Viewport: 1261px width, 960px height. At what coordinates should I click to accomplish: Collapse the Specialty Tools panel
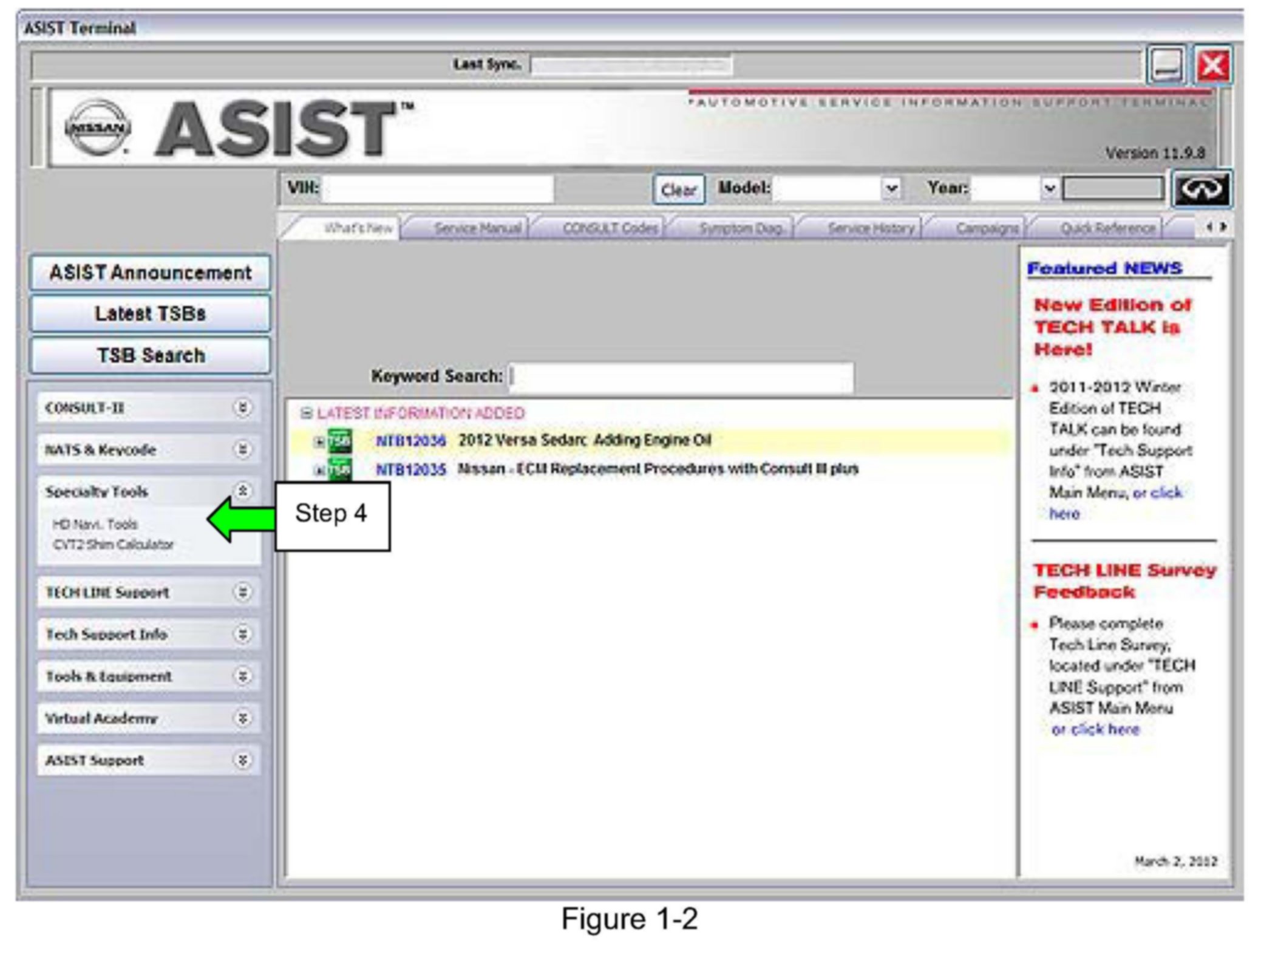[242, 491]
